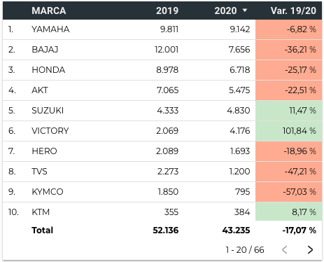Select the HERO row name
Image resolution: width=324 pixels, height=262 pixels.
(44, 151)
